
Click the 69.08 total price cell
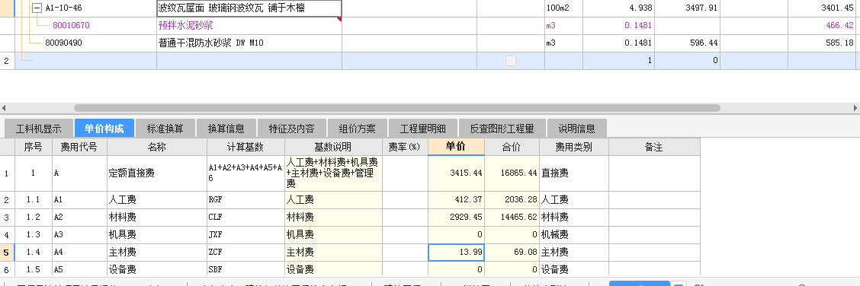tap(512, 253)
